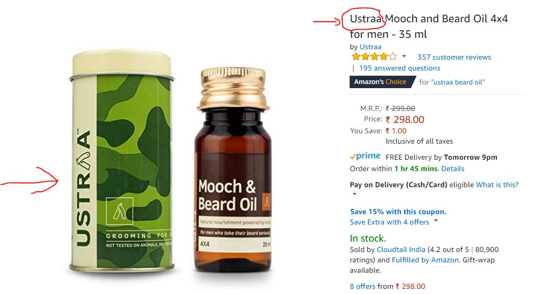Click Fulfilled by Amazon link

pyautogui.click(x=425, y=260)
